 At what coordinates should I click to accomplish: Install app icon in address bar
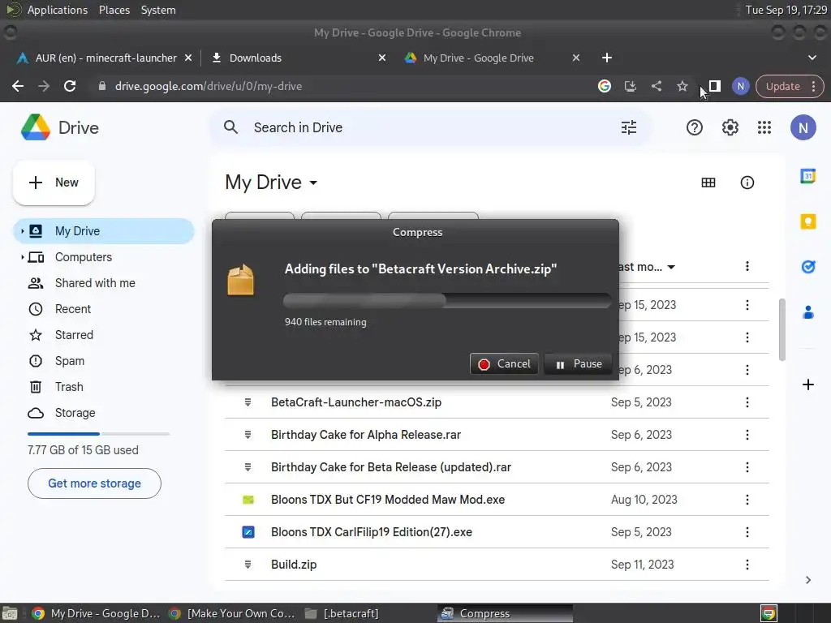pyautogui.click(x=630, y=86)
